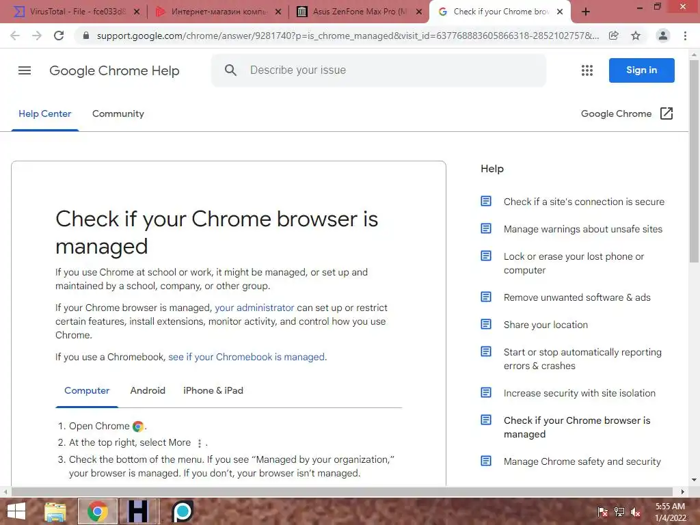Reload the current page

point(59,36)
